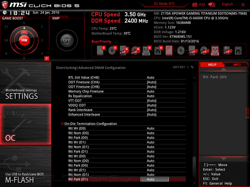Toggle the Game Boost HW knob
This screenshot has width=250, height=187.
(24, 40)
